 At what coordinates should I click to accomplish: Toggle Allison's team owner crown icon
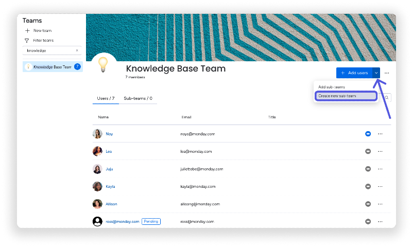pos(368,204)
